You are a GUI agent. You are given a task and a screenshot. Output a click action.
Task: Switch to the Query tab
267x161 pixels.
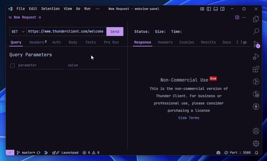[16, 42]
